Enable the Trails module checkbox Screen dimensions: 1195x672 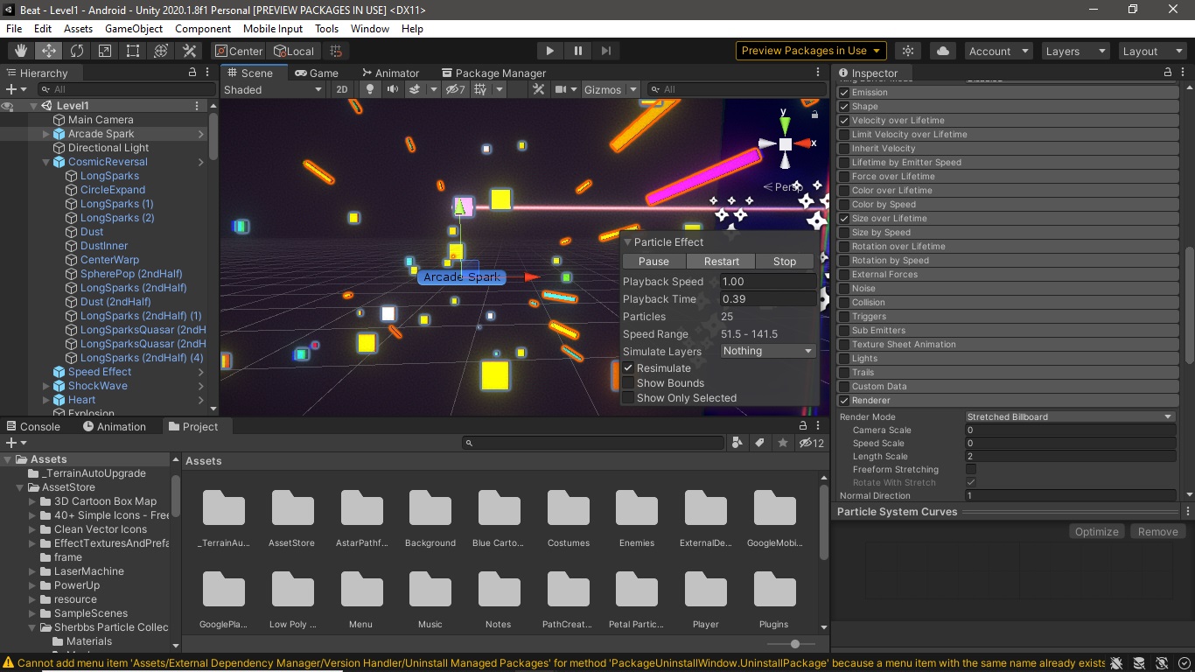tap(844, 373)
